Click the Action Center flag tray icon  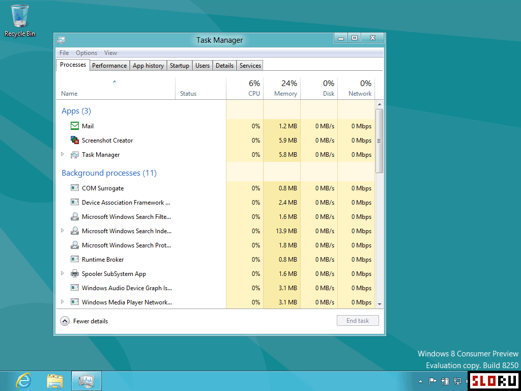coord(433,381)
